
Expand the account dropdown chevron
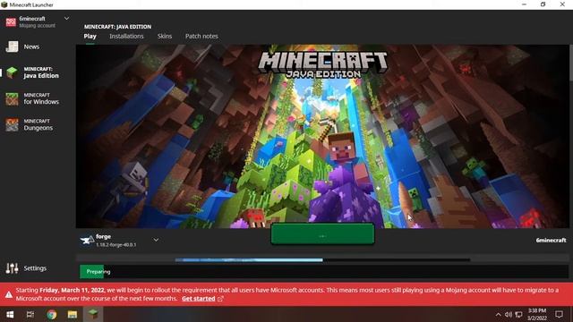(x=66, y=18)
